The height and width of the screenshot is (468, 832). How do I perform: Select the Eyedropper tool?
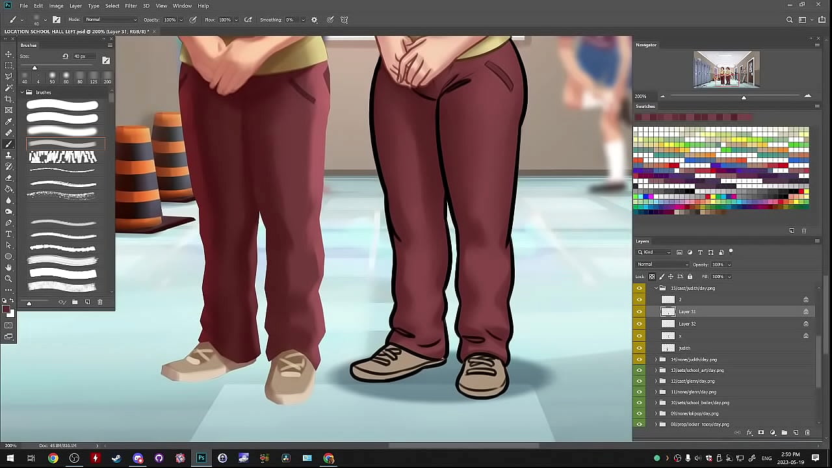(x=8, y=122)
